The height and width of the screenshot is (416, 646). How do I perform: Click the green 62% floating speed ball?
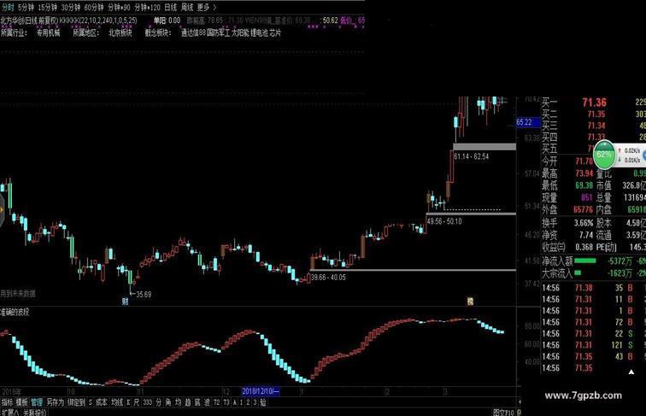click(x=604, y=155)
